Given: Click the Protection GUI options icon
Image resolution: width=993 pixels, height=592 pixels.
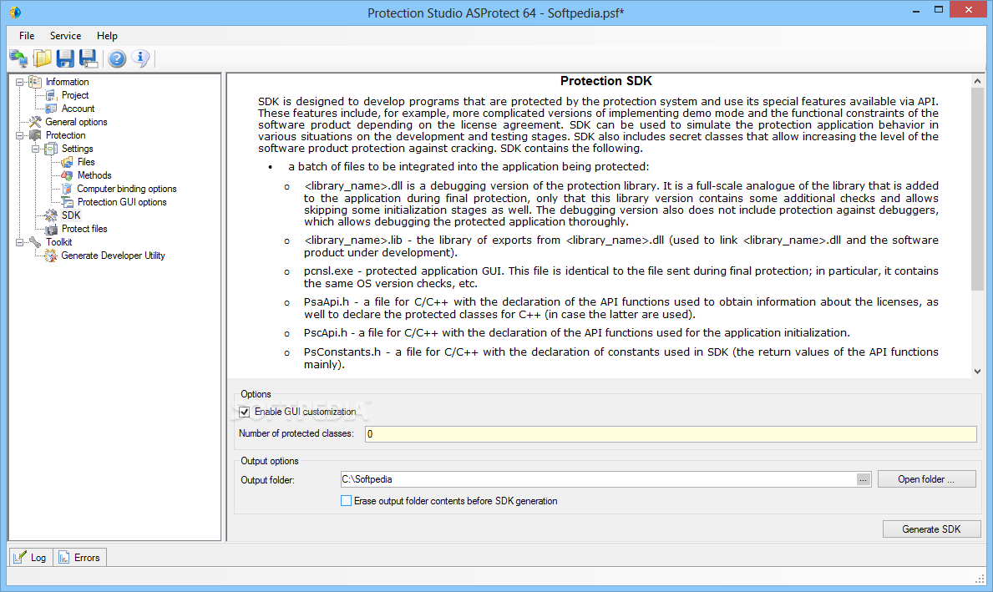Looking at the screenshot, I should pos(67,202).
